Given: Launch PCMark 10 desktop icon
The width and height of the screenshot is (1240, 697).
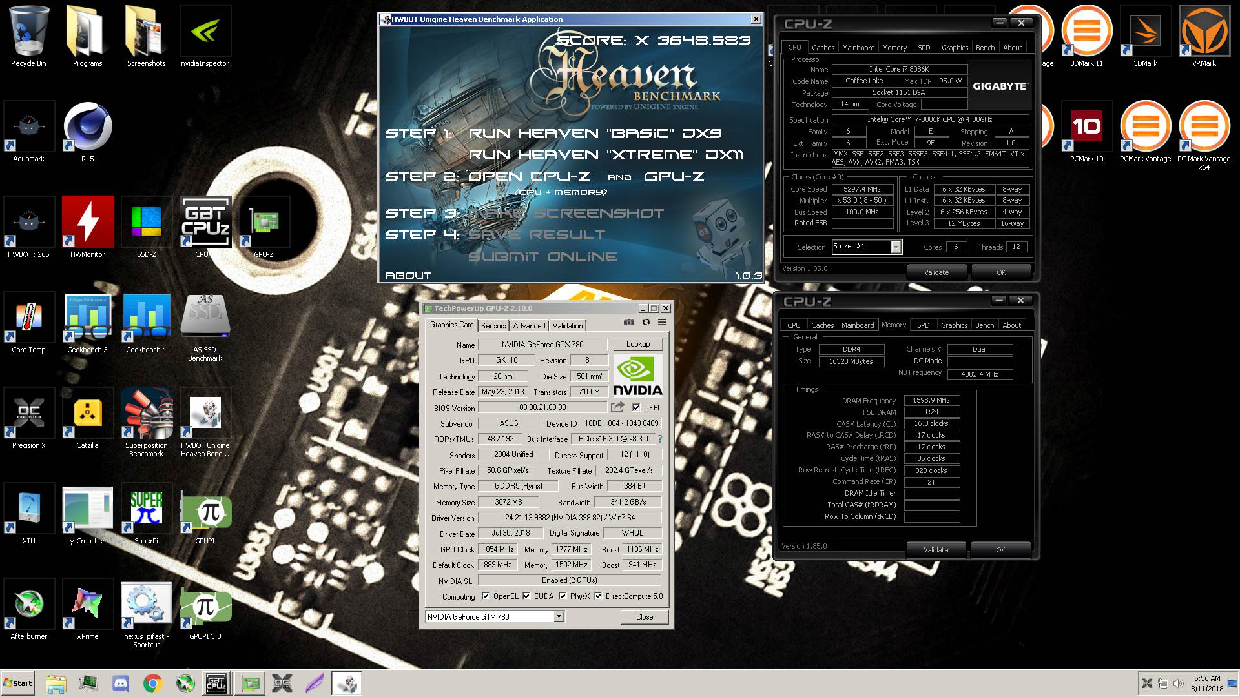Looking at the screenshot, I should [x=1086, y=133].
